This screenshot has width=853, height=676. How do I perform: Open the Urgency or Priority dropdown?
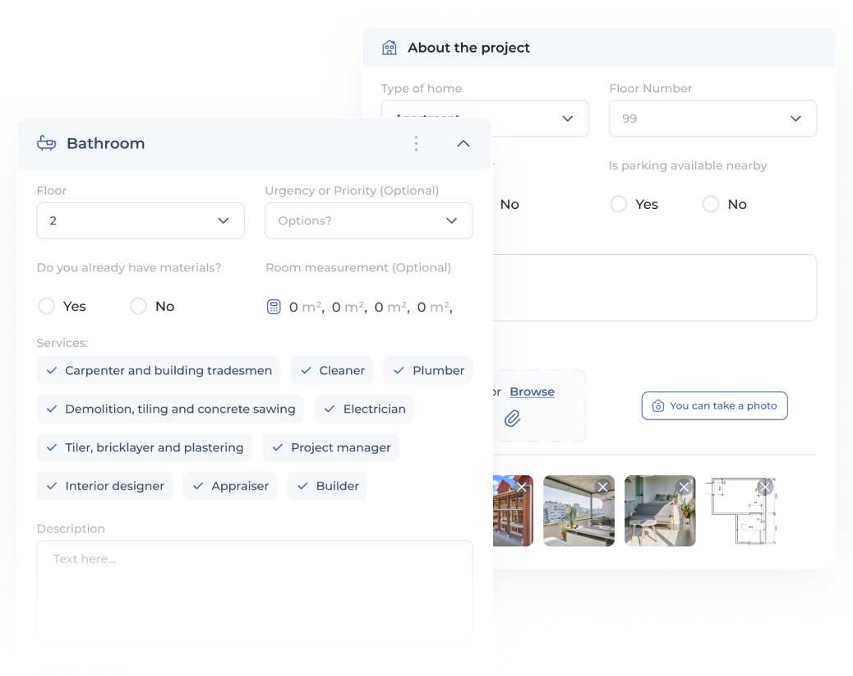point(369,220)
